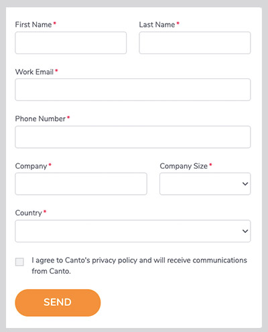Select the Phone Number text box
The image size is (268, 332).
[133, 137]
